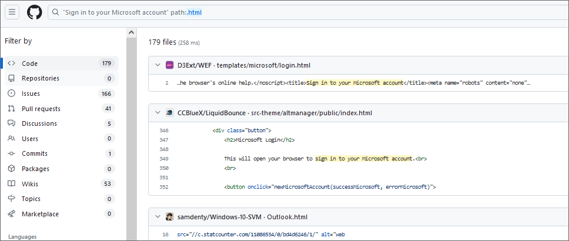The width and height of the screenshot is (569, 241).
Task: Click inside the search query field
Action: [294, 12]
